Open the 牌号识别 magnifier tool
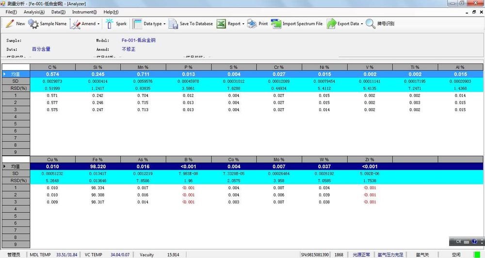Screen dimensions: 485x258 click(370, 23)
